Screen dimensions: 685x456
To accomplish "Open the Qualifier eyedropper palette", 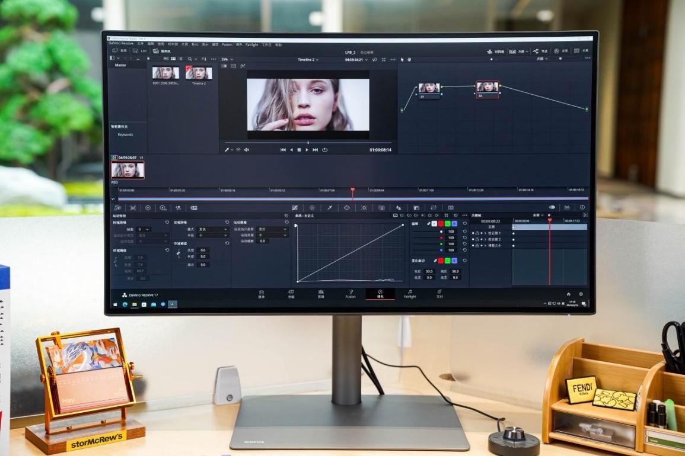I will [x=329, y=208].
